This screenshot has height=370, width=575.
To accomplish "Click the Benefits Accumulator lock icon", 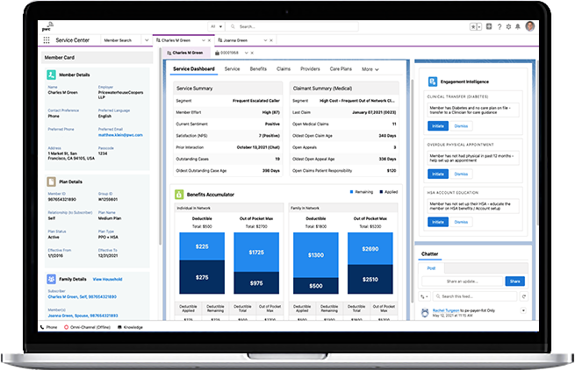I will (179, 193).
